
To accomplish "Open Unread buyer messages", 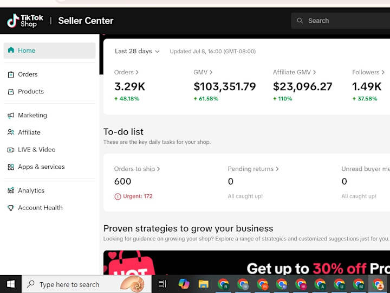I will coord(366,169).
